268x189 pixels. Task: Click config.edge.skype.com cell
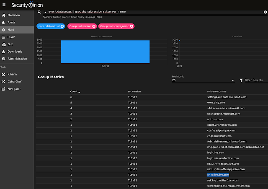click(222, 130)
